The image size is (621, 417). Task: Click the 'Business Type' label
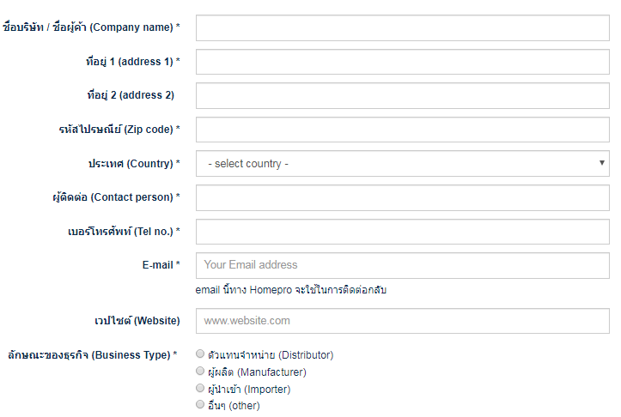(92, 354)
